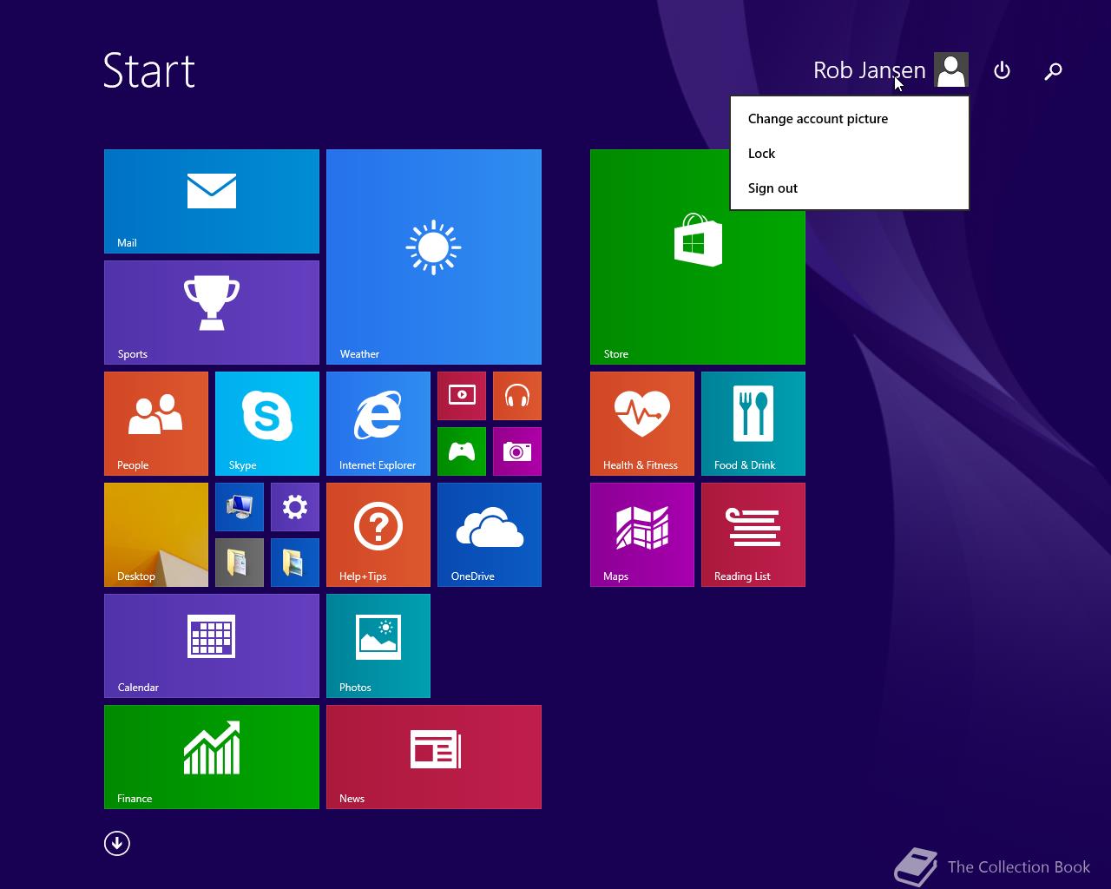Screen dimensions: 1111x889
Task: Launch the People tile
Action: (x=156, y=424)
